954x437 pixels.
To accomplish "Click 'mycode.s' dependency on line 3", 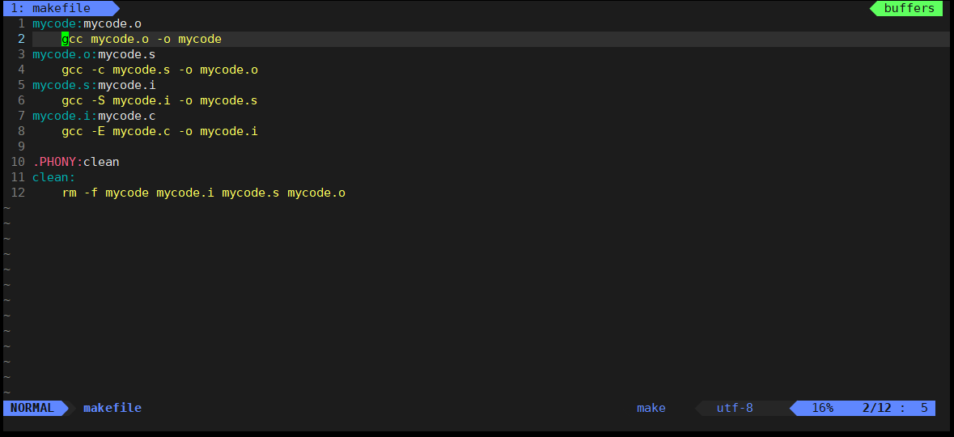I will (127, 55).
